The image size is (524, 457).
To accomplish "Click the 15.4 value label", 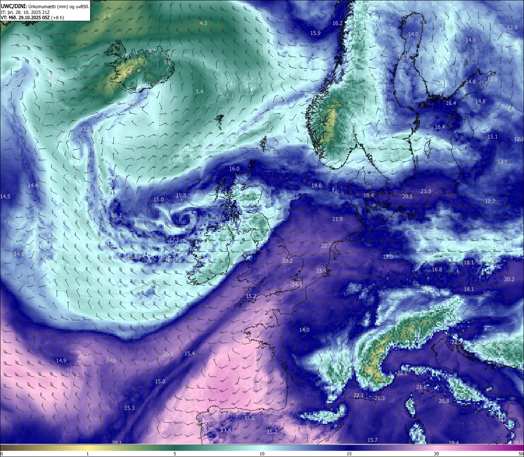I will 190,353.
